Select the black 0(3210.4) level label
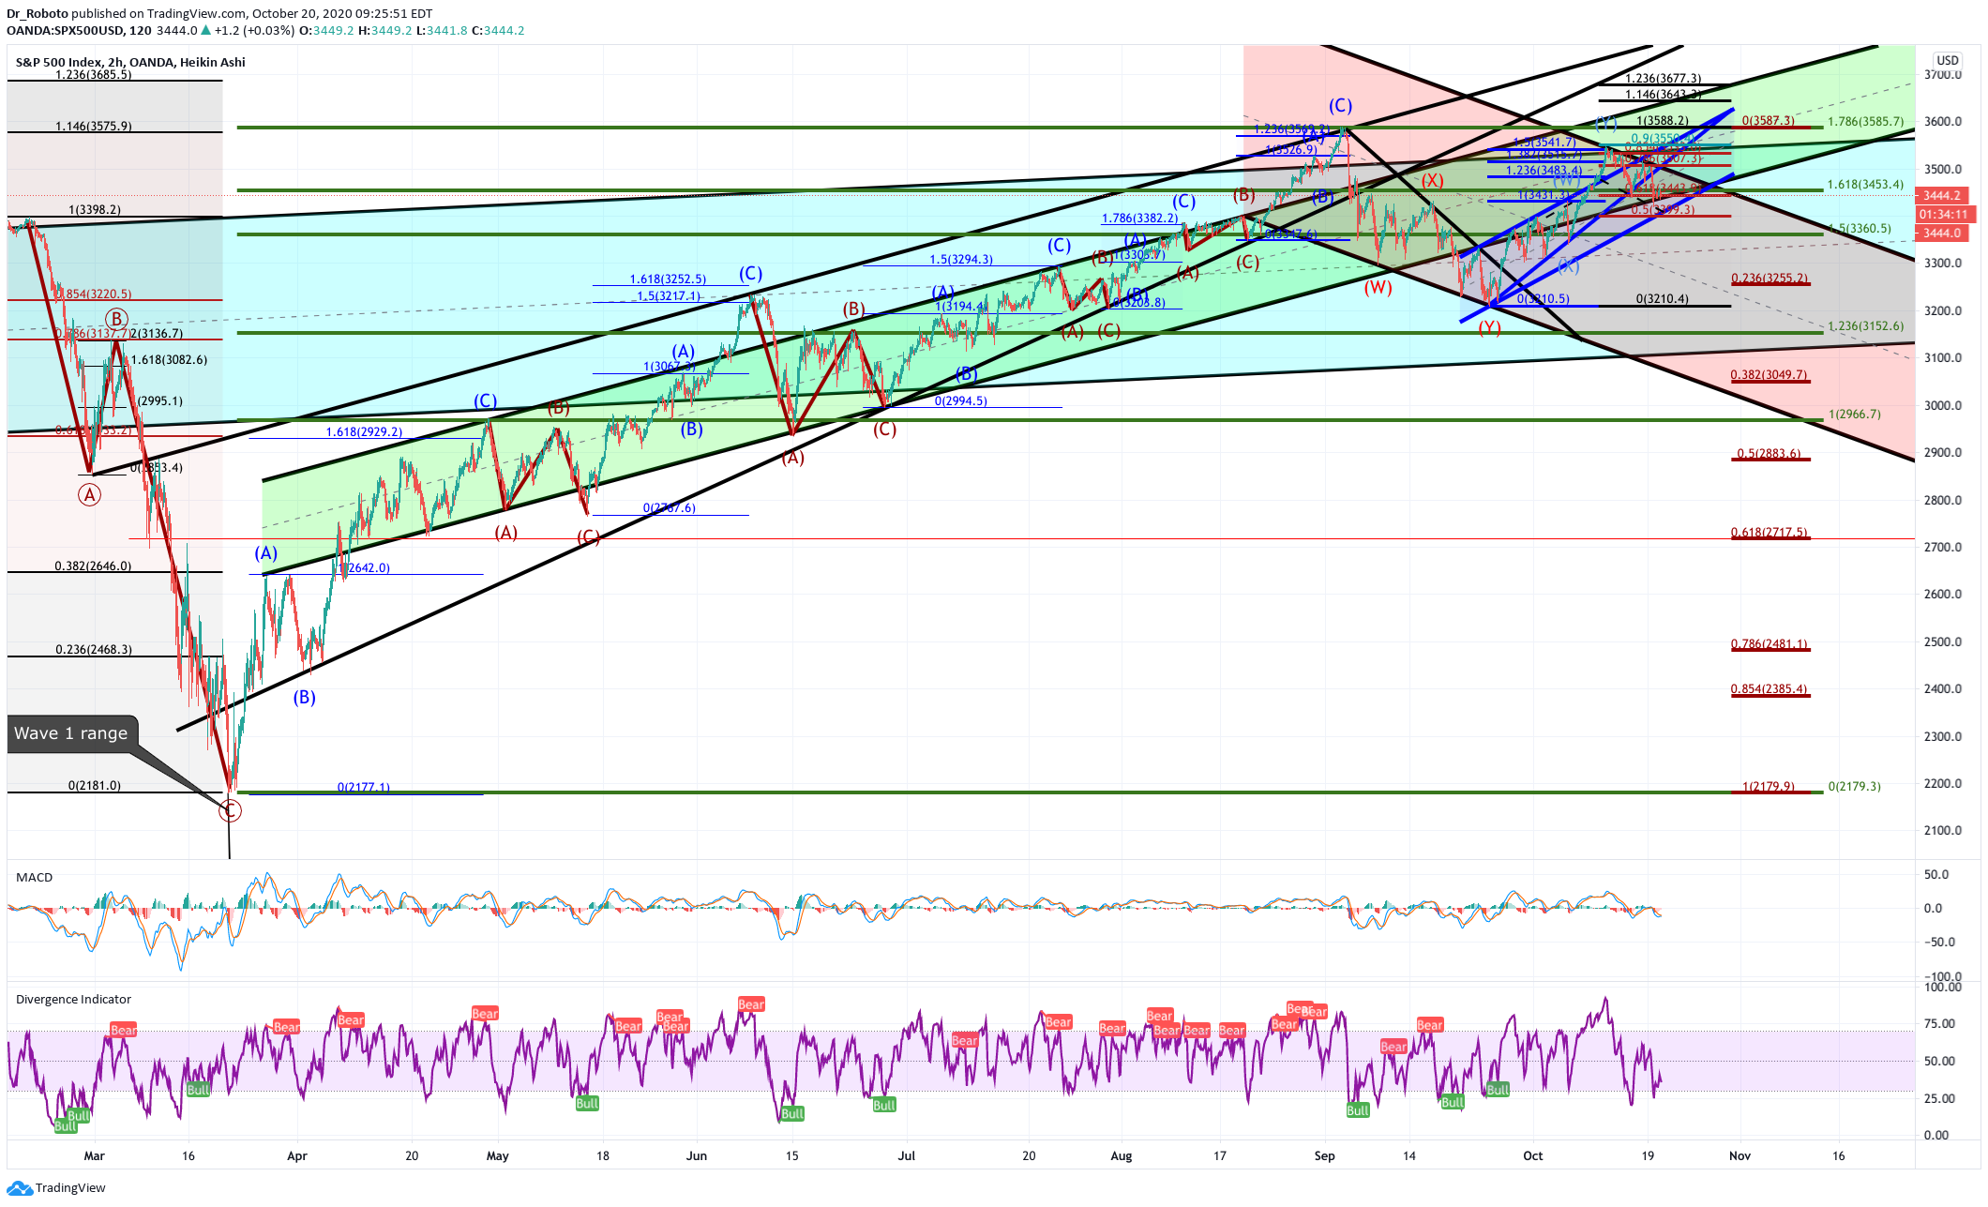 pyautogui.click(x=1663, y=299)
